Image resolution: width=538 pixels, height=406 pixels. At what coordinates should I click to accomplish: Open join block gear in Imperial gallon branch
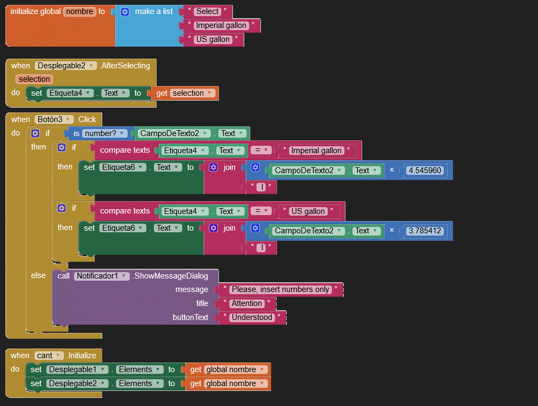click(x=214, y=168)
